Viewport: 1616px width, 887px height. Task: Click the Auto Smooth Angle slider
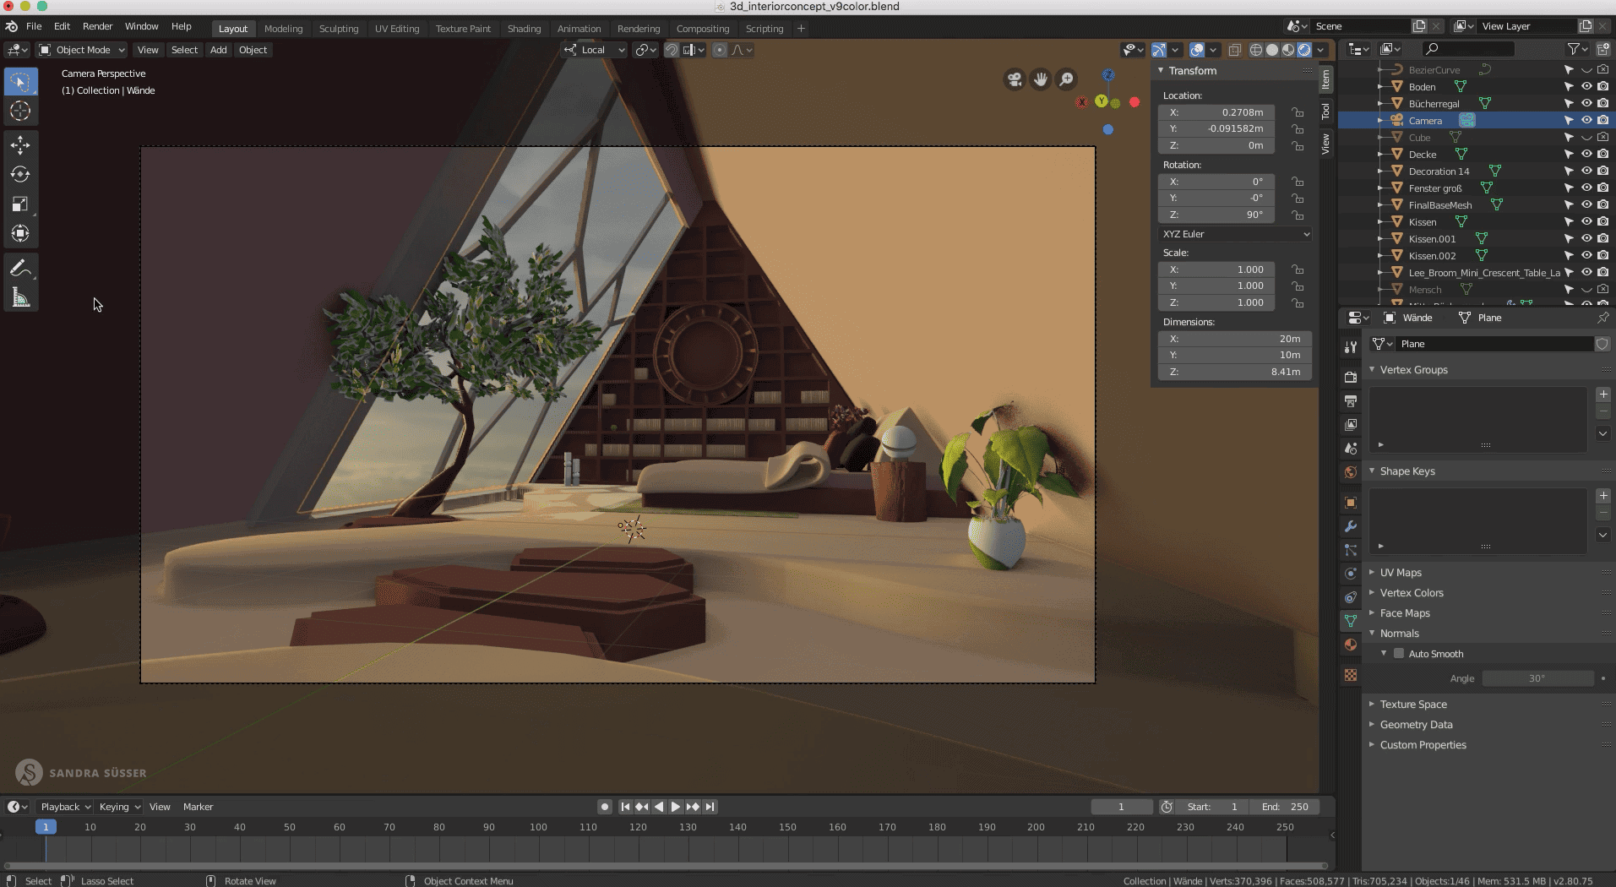click(1537, 678)
